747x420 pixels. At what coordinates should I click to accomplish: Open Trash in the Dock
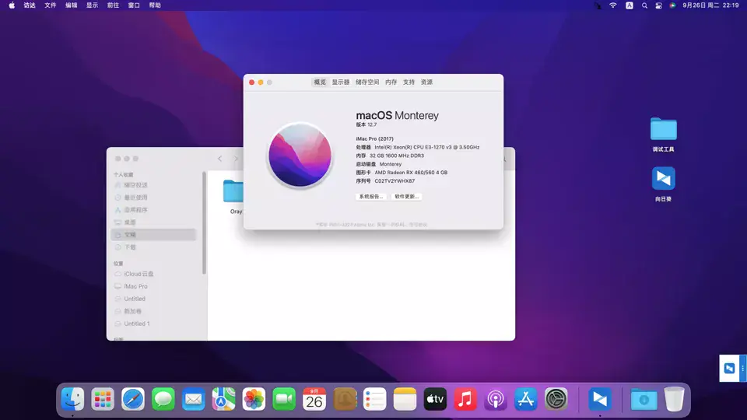pos(674,399)
